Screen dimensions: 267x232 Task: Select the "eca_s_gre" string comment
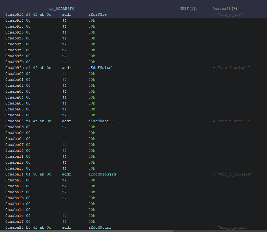230,14
